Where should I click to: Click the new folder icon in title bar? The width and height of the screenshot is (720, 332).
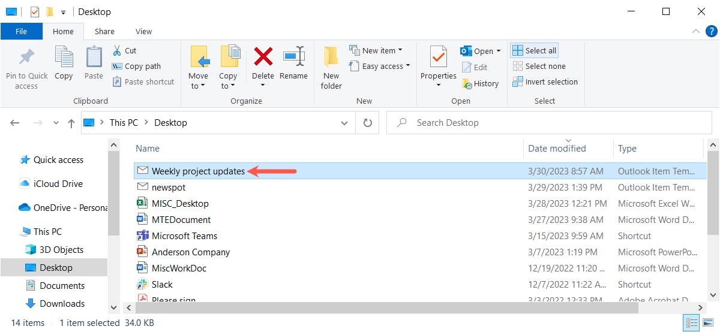click(50, 11)
